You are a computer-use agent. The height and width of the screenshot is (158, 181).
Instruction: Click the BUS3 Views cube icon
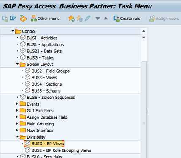tap(27, 77)
